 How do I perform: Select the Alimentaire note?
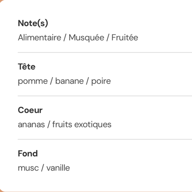tap(39, 38)
